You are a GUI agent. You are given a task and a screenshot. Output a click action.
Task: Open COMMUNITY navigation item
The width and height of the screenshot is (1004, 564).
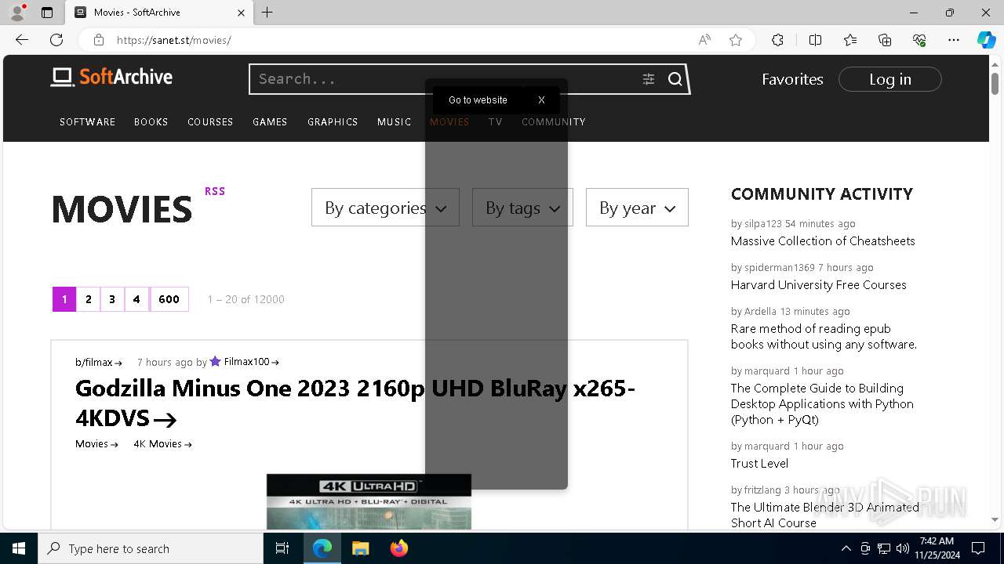pyautogui.click(x=554, y=122)
